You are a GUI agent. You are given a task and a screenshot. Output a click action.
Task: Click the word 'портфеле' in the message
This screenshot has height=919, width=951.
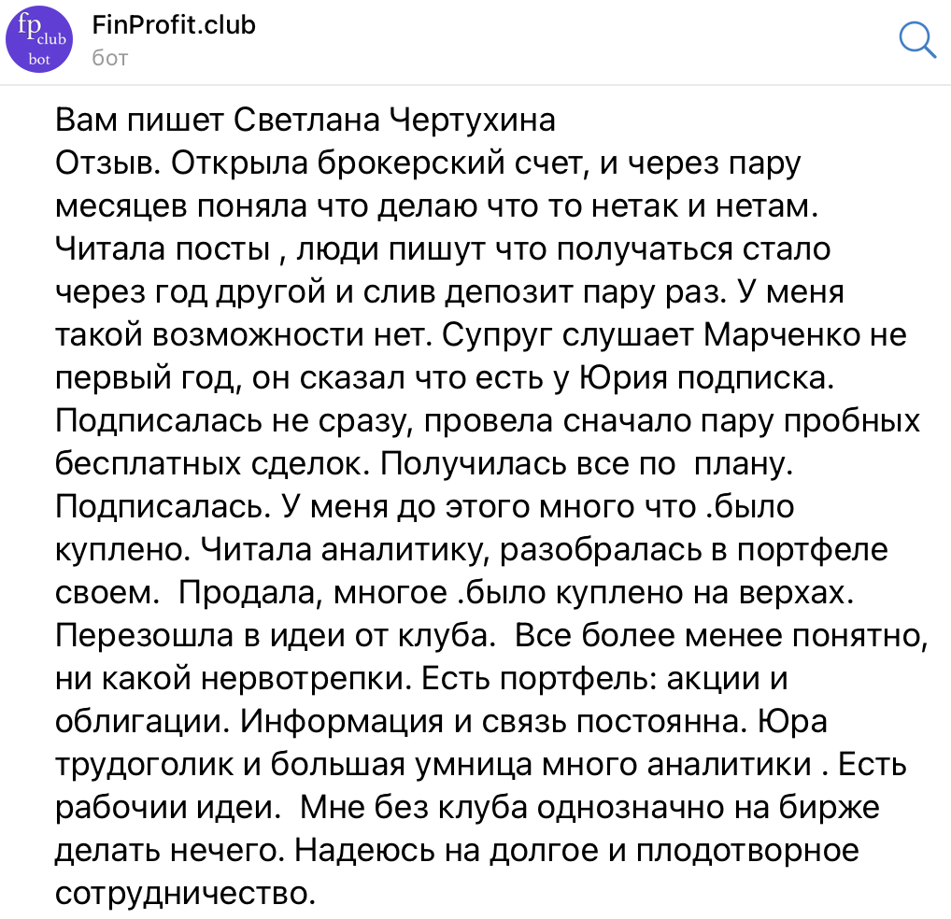pos(813,550)
